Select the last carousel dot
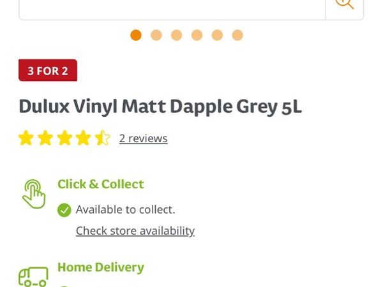Image resolution: width=383 pixels, height=287 pixels. coord(237,35)
